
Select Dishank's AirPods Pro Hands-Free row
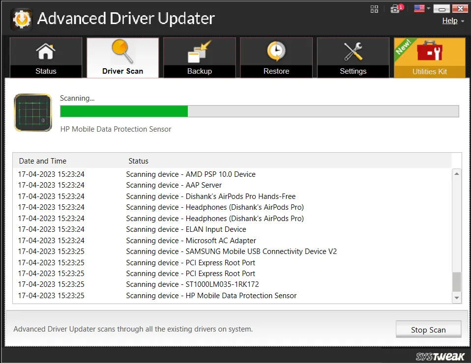point(232,196)
